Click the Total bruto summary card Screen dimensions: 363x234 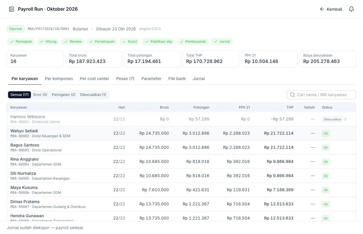click(94, 59)
